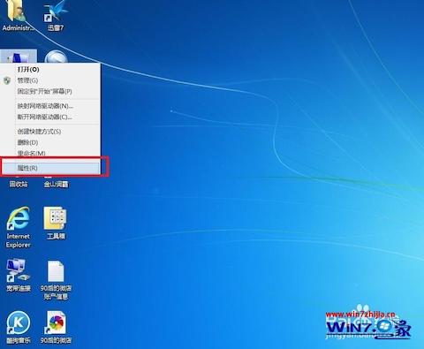Select the 90后的微店 image file icon
Screen dimensions: 424x349
click(56, 322)
